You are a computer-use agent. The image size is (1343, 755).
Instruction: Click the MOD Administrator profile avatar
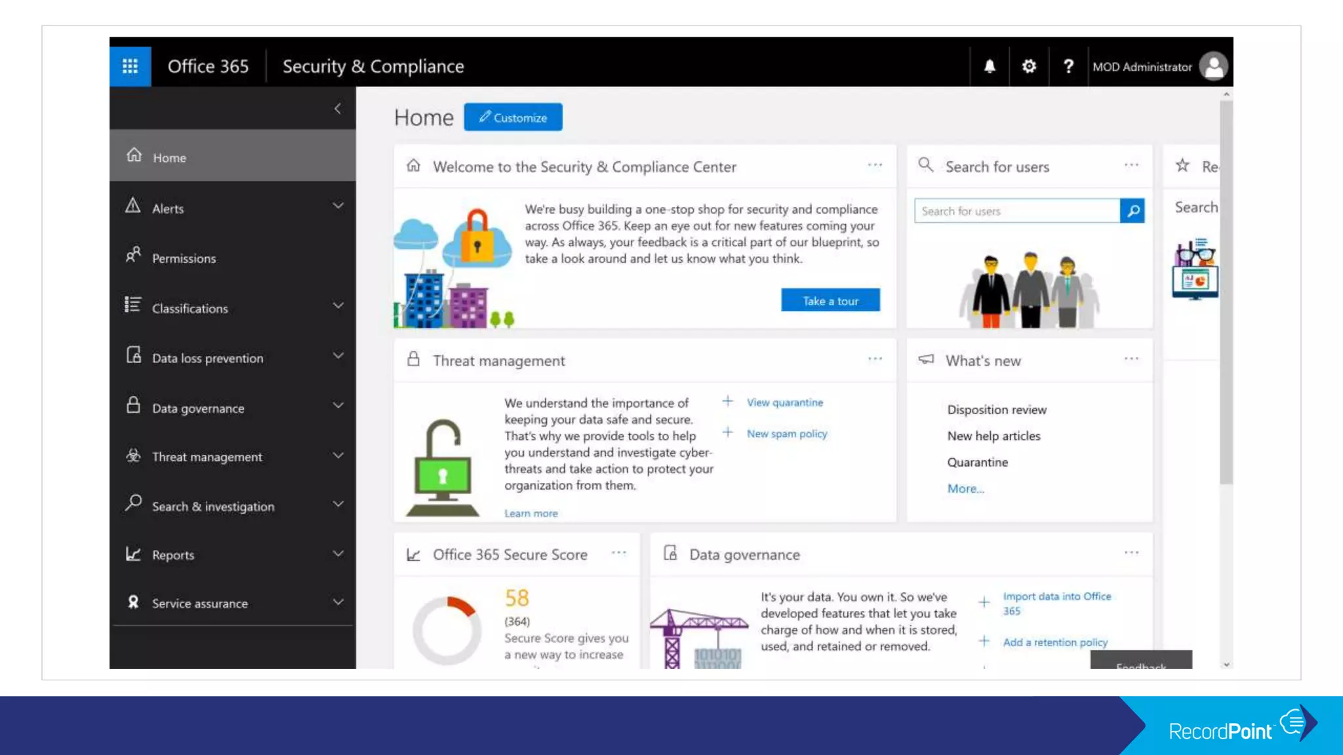coord(1213,66)
